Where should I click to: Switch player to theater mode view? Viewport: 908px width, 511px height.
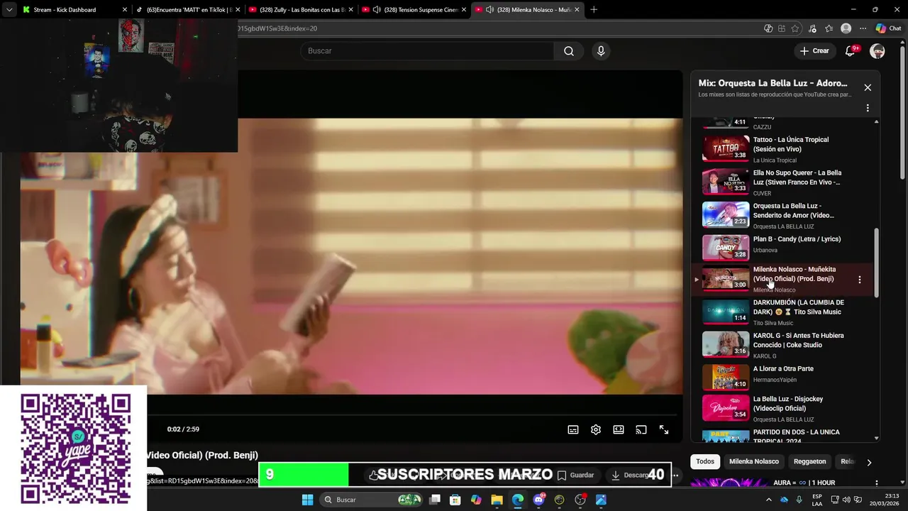tap(619, 429)
